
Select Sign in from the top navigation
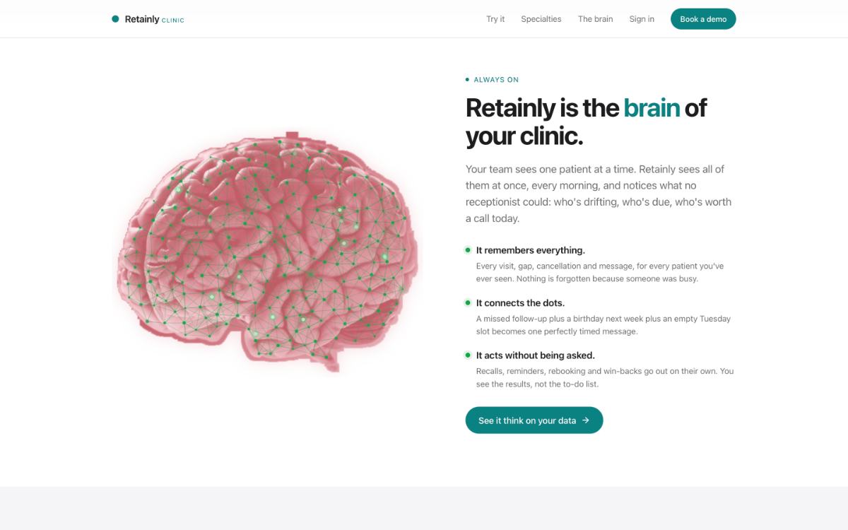pyautogui.click(x=642, y=19)
